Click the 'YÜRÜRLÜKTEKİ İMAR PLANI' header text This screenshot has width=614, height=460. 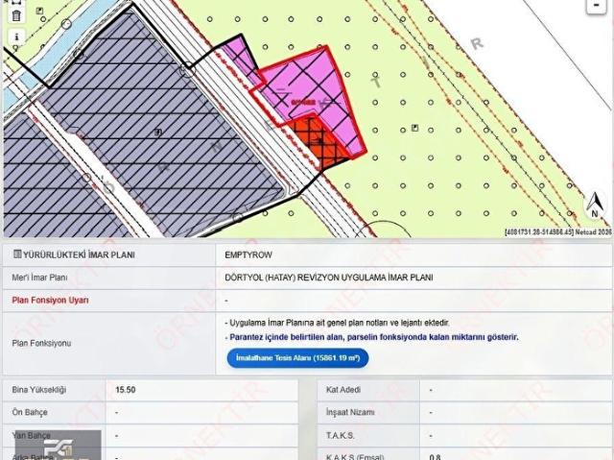pyautogui.click(x=79, y=254)
